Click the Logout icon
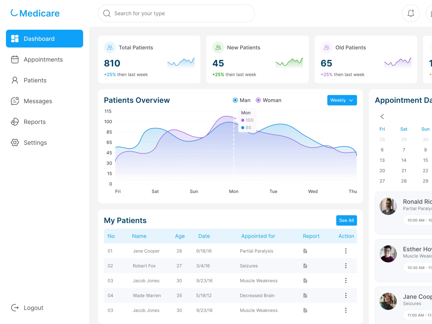The image size is (432, 324). pos(15,308)
